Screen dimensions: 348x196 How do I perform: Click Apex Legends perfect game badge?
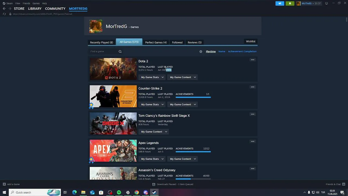[x=91, y=160]
